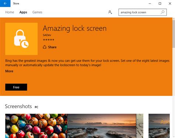Switch to the Games tab

(x=37, y=12)
